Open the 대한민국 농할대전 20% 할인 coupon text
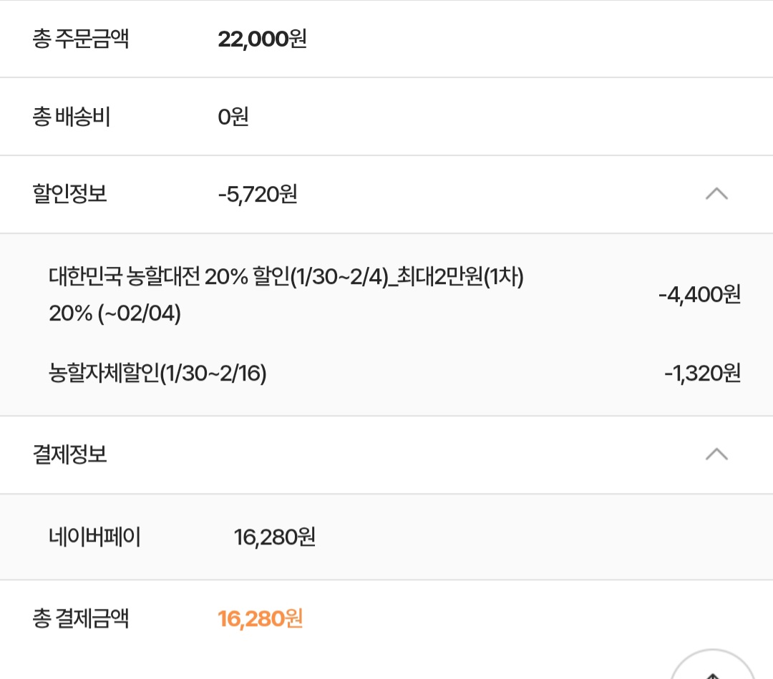Viewport: 773px width, 679px height. (x=286, y=277)
